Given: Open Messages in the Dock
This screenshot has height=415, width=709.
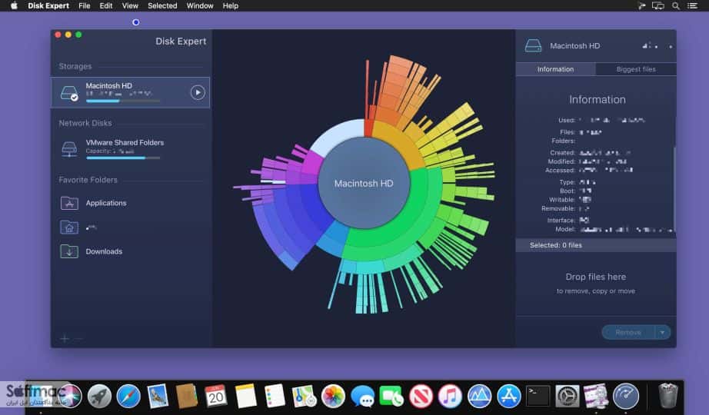Looking at the screenshot, I should pyautogui.click(x=363, y=397).
